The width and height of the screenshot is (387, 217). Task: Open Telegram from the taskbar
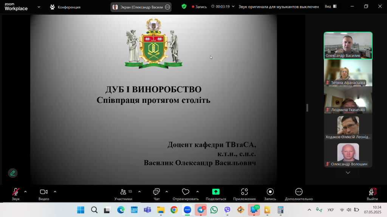click(201, 210)
